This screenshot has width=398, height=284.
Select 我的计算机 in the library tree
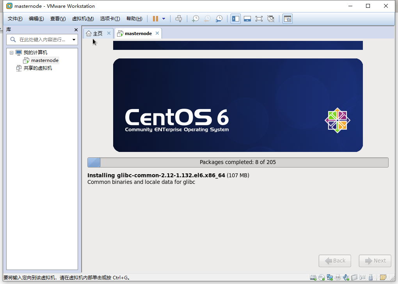pos(35,53)
